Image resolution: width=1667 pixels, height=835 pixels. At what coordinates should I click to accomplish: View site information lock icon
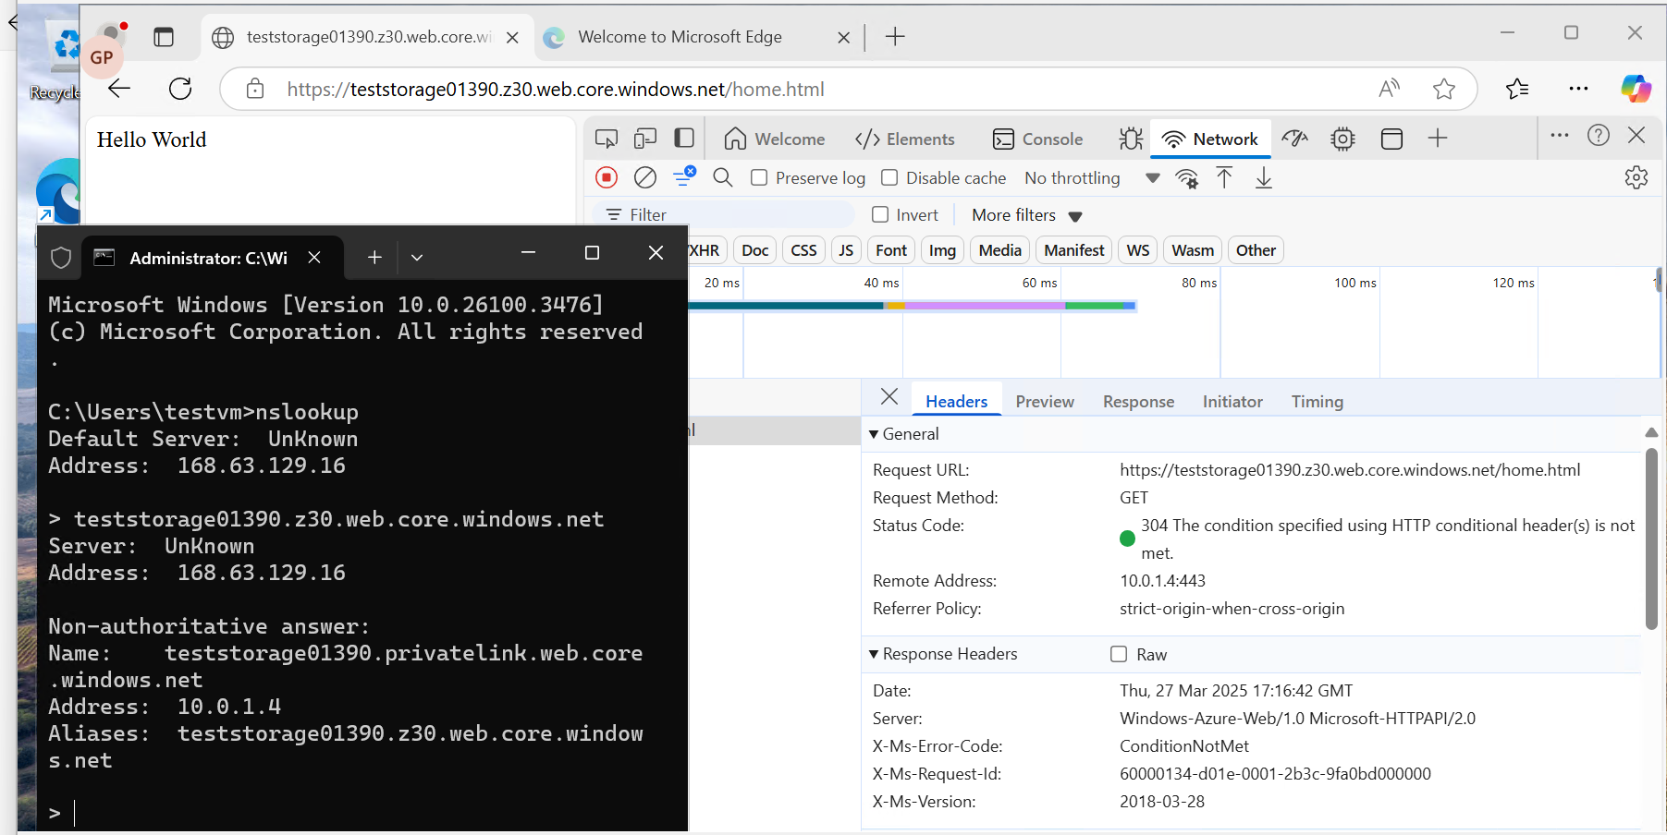coord(255,89)
